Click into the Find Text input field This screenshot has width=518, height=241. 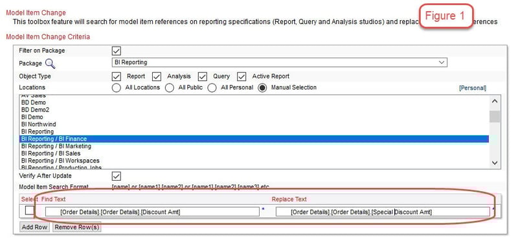point(152,212)
